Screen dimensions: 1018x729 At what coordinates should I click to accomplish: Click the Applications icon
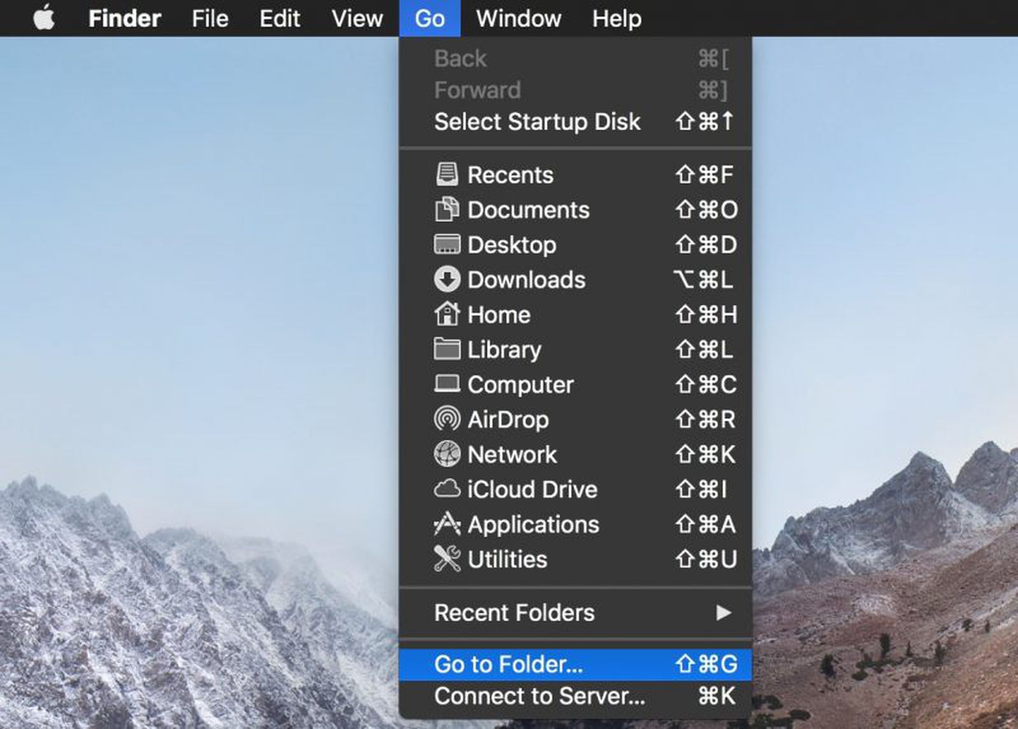coord(447,524)
